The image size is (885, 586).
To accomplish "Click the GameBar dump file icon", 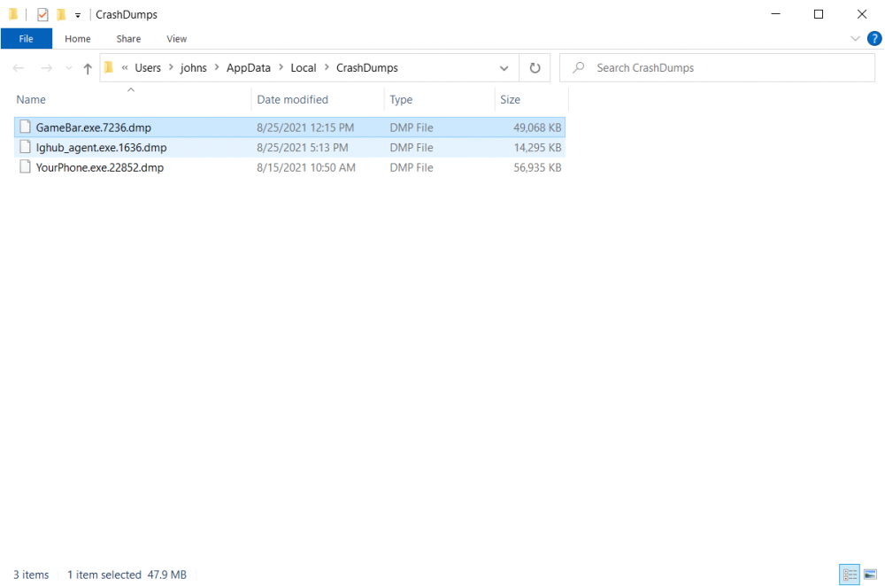I will pos(25,127).
